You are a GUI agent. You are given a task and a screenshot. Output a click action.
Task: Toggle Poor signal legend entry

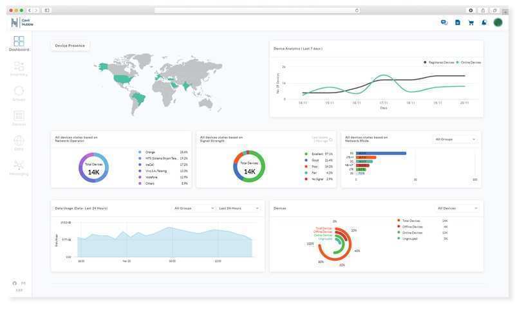[319, 167]
